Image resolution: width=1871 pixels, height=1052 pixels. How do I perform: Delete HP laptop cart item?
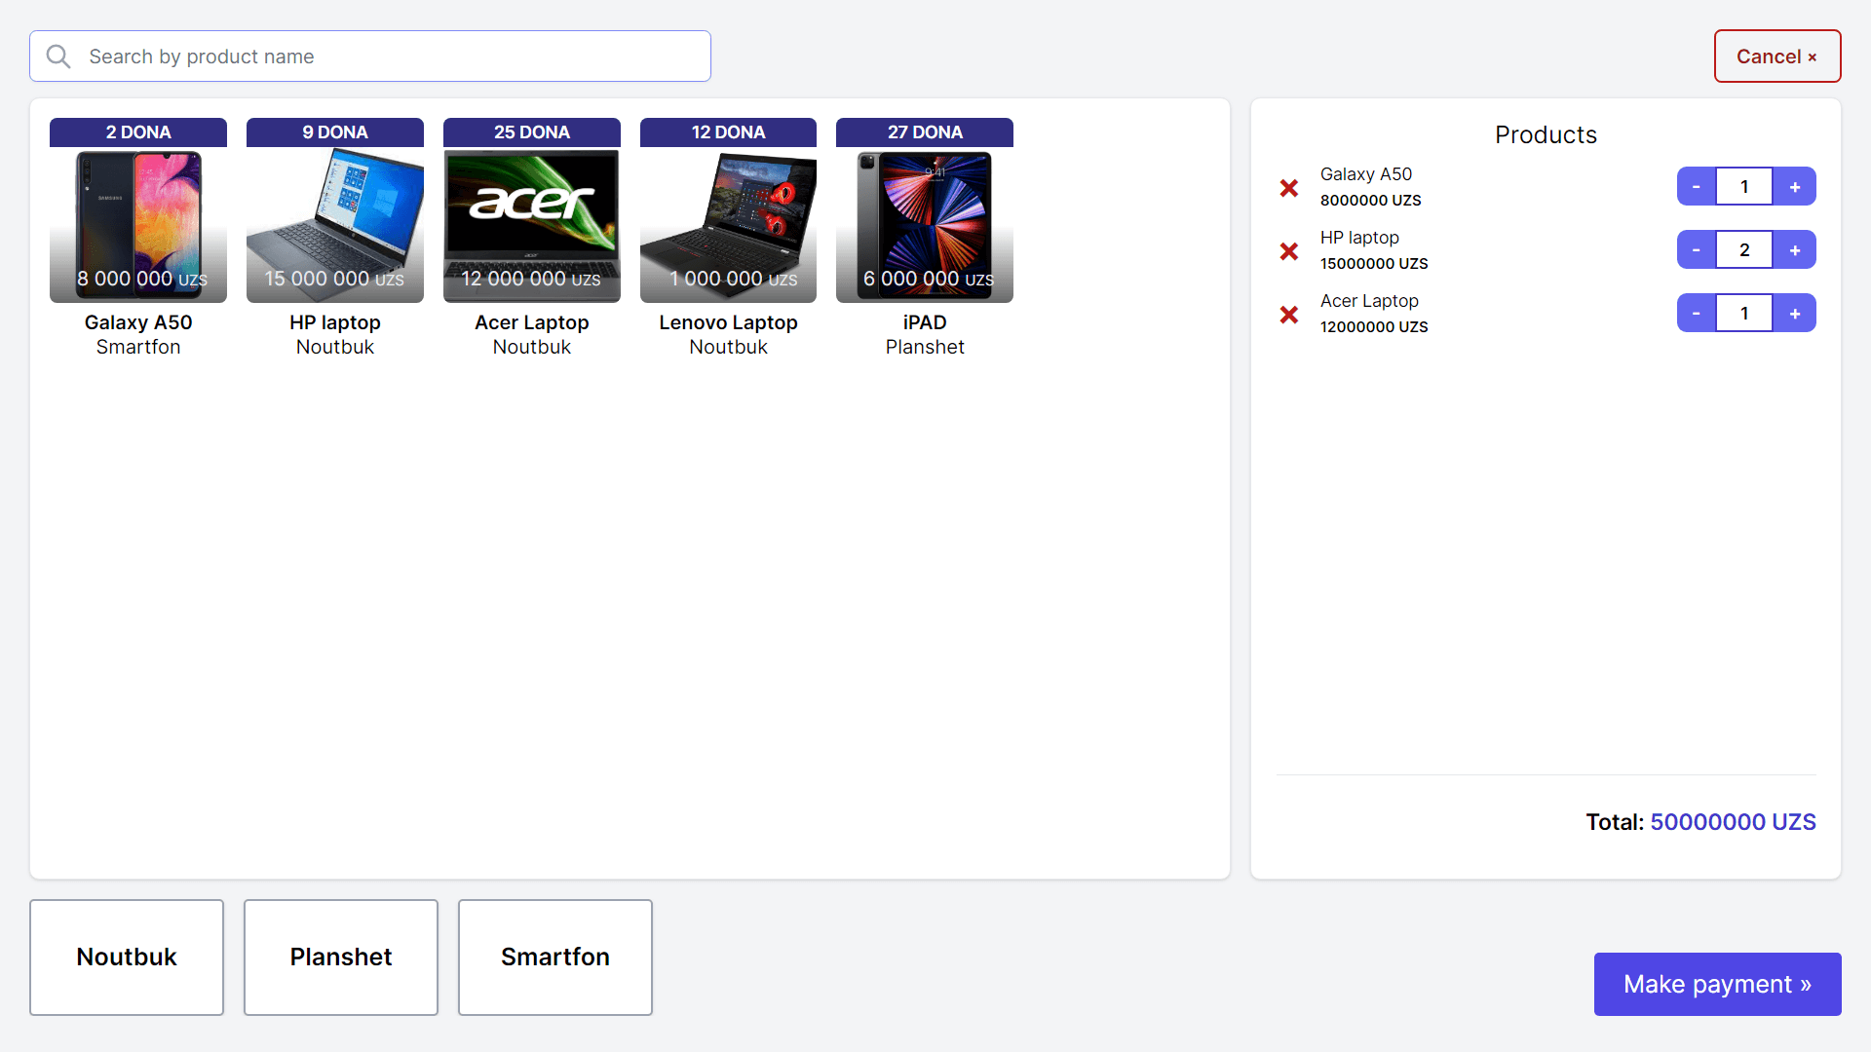(x=1288, y=251)
